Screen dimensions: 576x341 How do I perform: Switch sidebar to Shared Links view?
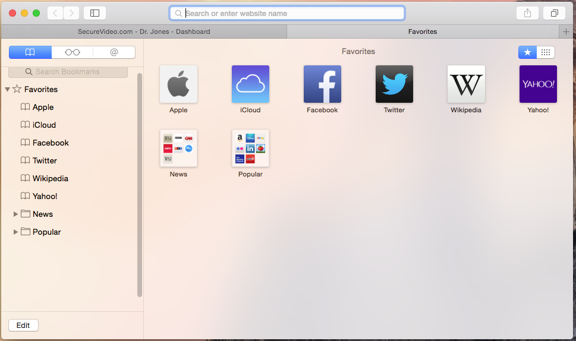click(x=114, y=52)
